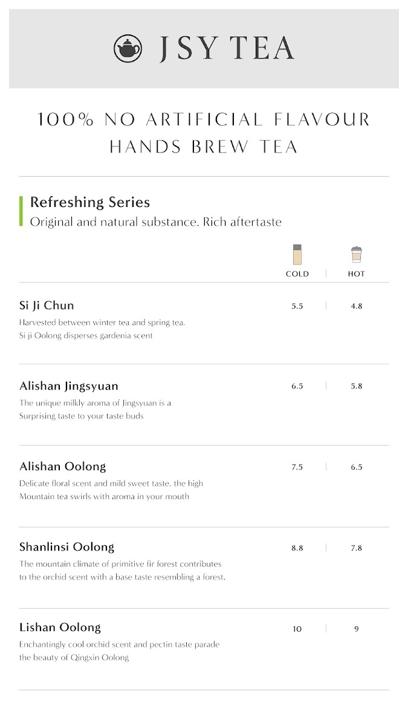
Task: Click the hot drink cup icon
Action: pyautogui.click(x=357, y=255)
